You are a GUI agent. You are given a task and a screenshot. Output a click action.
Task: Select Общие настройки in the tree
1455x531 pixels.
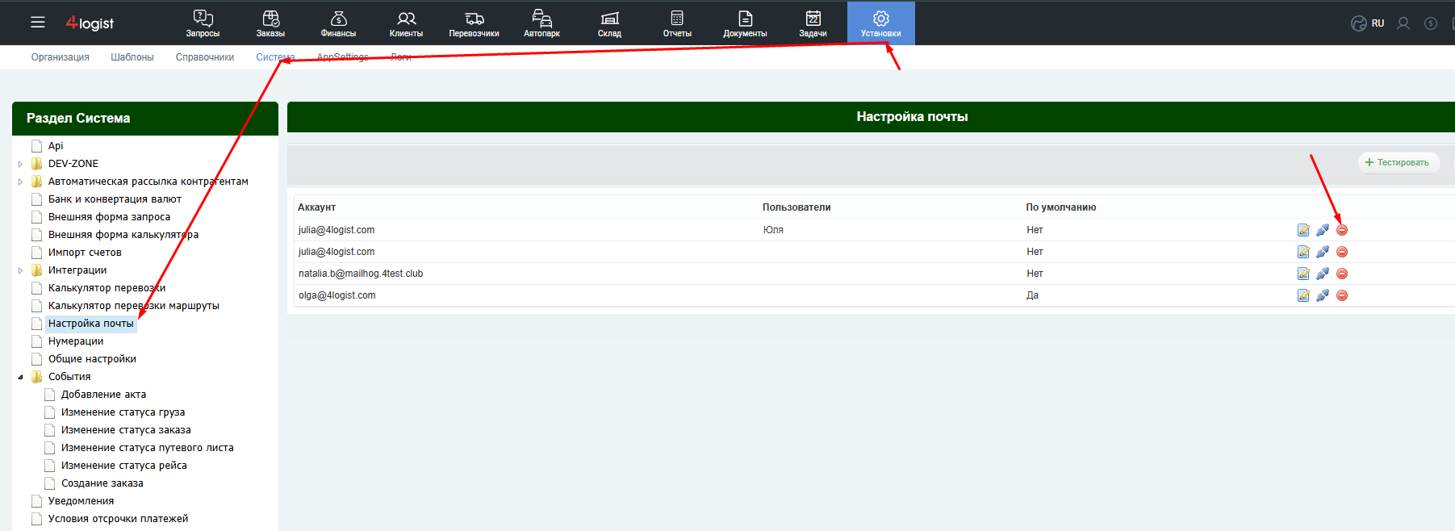[x=92, y=359]
